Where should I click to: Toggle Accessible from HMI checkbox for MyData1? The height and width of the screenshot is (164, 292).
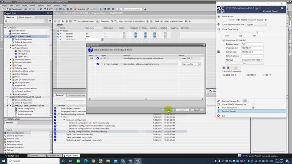pyautogui.click(x=136, y=34)
